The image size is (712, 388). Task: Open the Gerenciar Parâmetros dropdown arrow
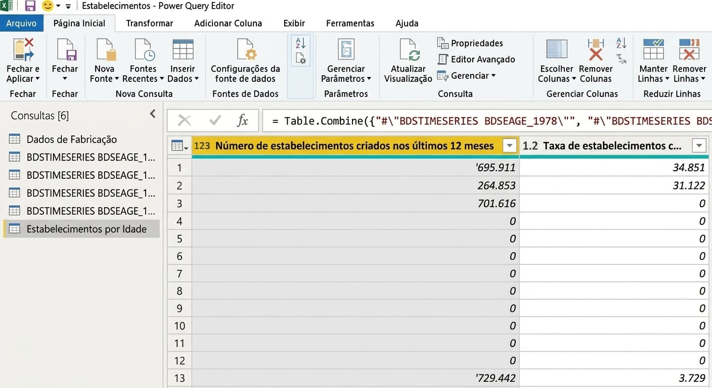(369, 79)
